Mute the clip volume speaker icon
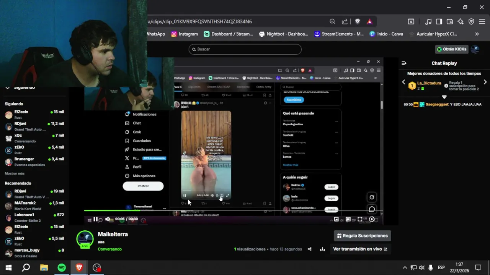 (x=108, y=219)
